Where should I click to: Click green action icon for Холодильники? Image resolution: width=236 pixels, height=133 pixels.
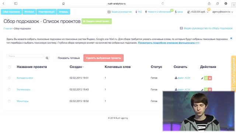pyautogui.click(x=206, y=78)
